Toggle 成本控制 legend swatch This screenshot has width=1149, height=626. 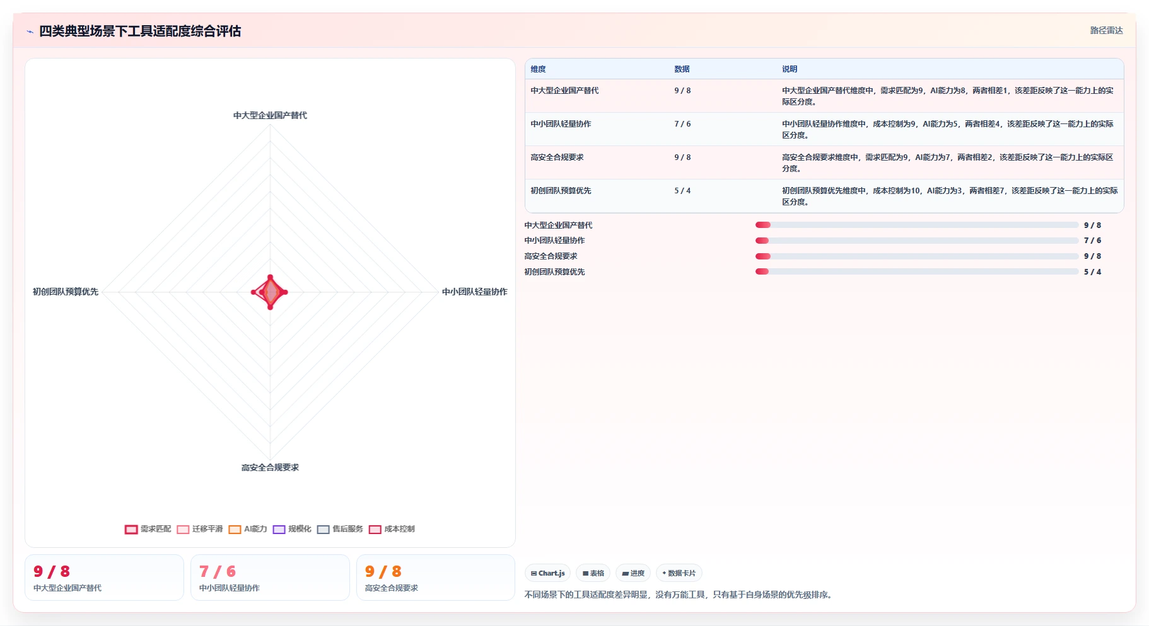tap(375, 529)
